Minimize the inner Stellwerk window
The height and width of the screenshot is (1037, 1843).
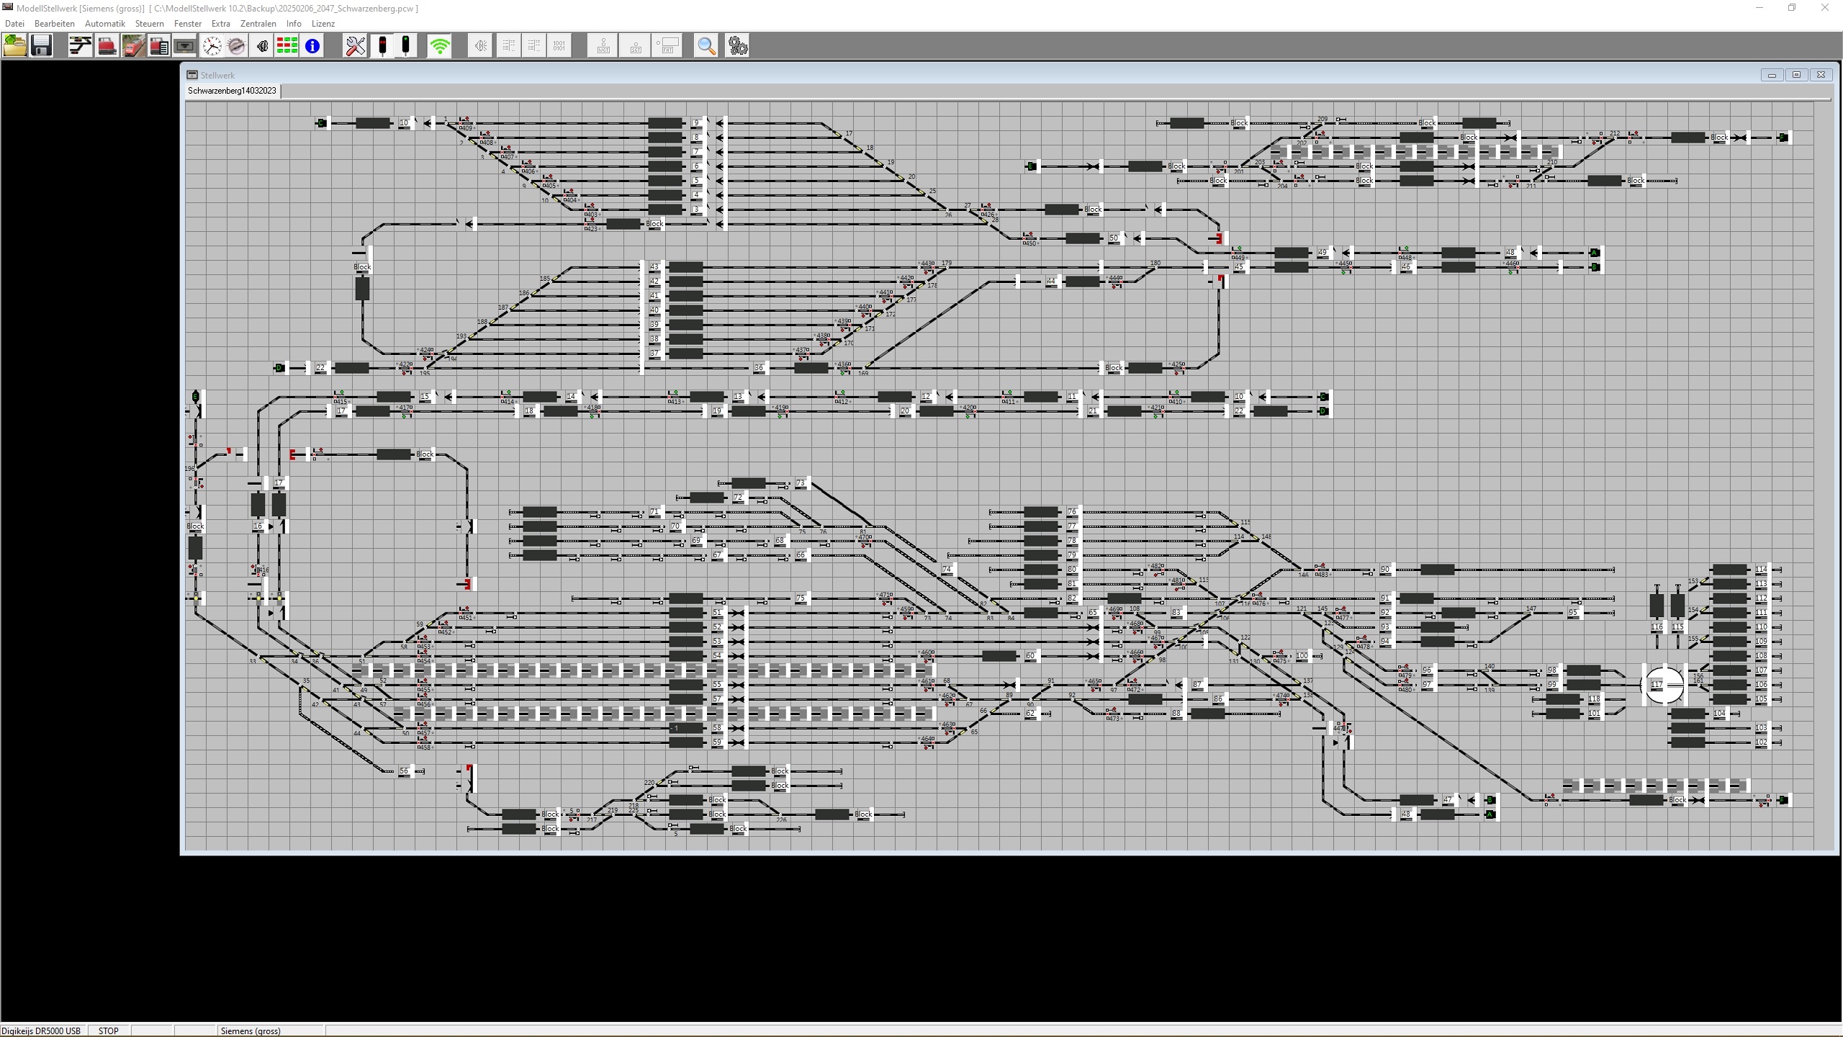1772,75
